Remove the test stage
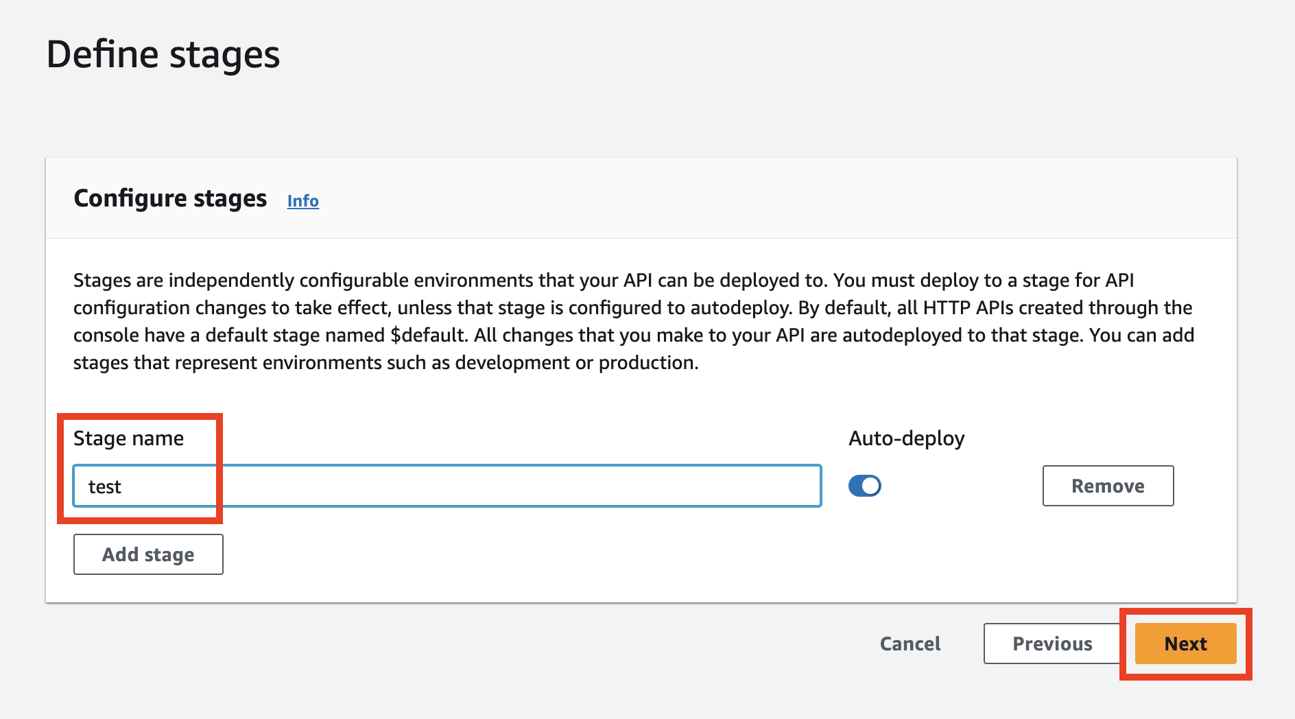Image resolution: width=1295 pixels, height=719 pixels. click(x=1107, y=486)
